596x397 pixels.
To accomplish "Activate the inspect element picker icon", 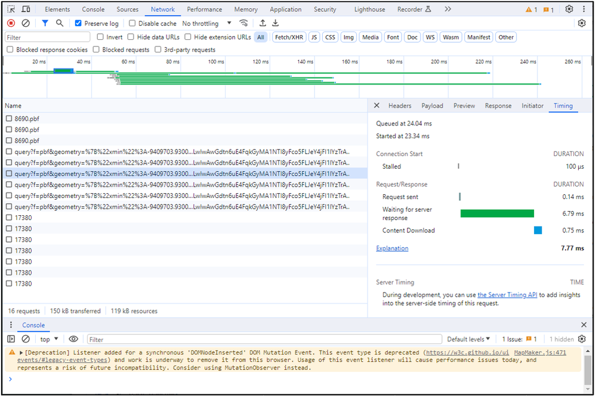I will (x=11, y=9).
